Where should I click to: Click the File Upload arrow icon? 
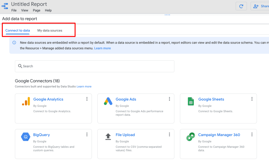(108, 136)
